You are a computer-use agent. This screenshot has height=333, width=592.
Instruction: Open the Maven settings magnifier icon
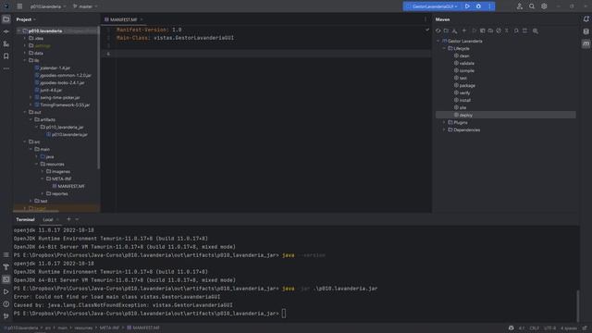(536, 31)
